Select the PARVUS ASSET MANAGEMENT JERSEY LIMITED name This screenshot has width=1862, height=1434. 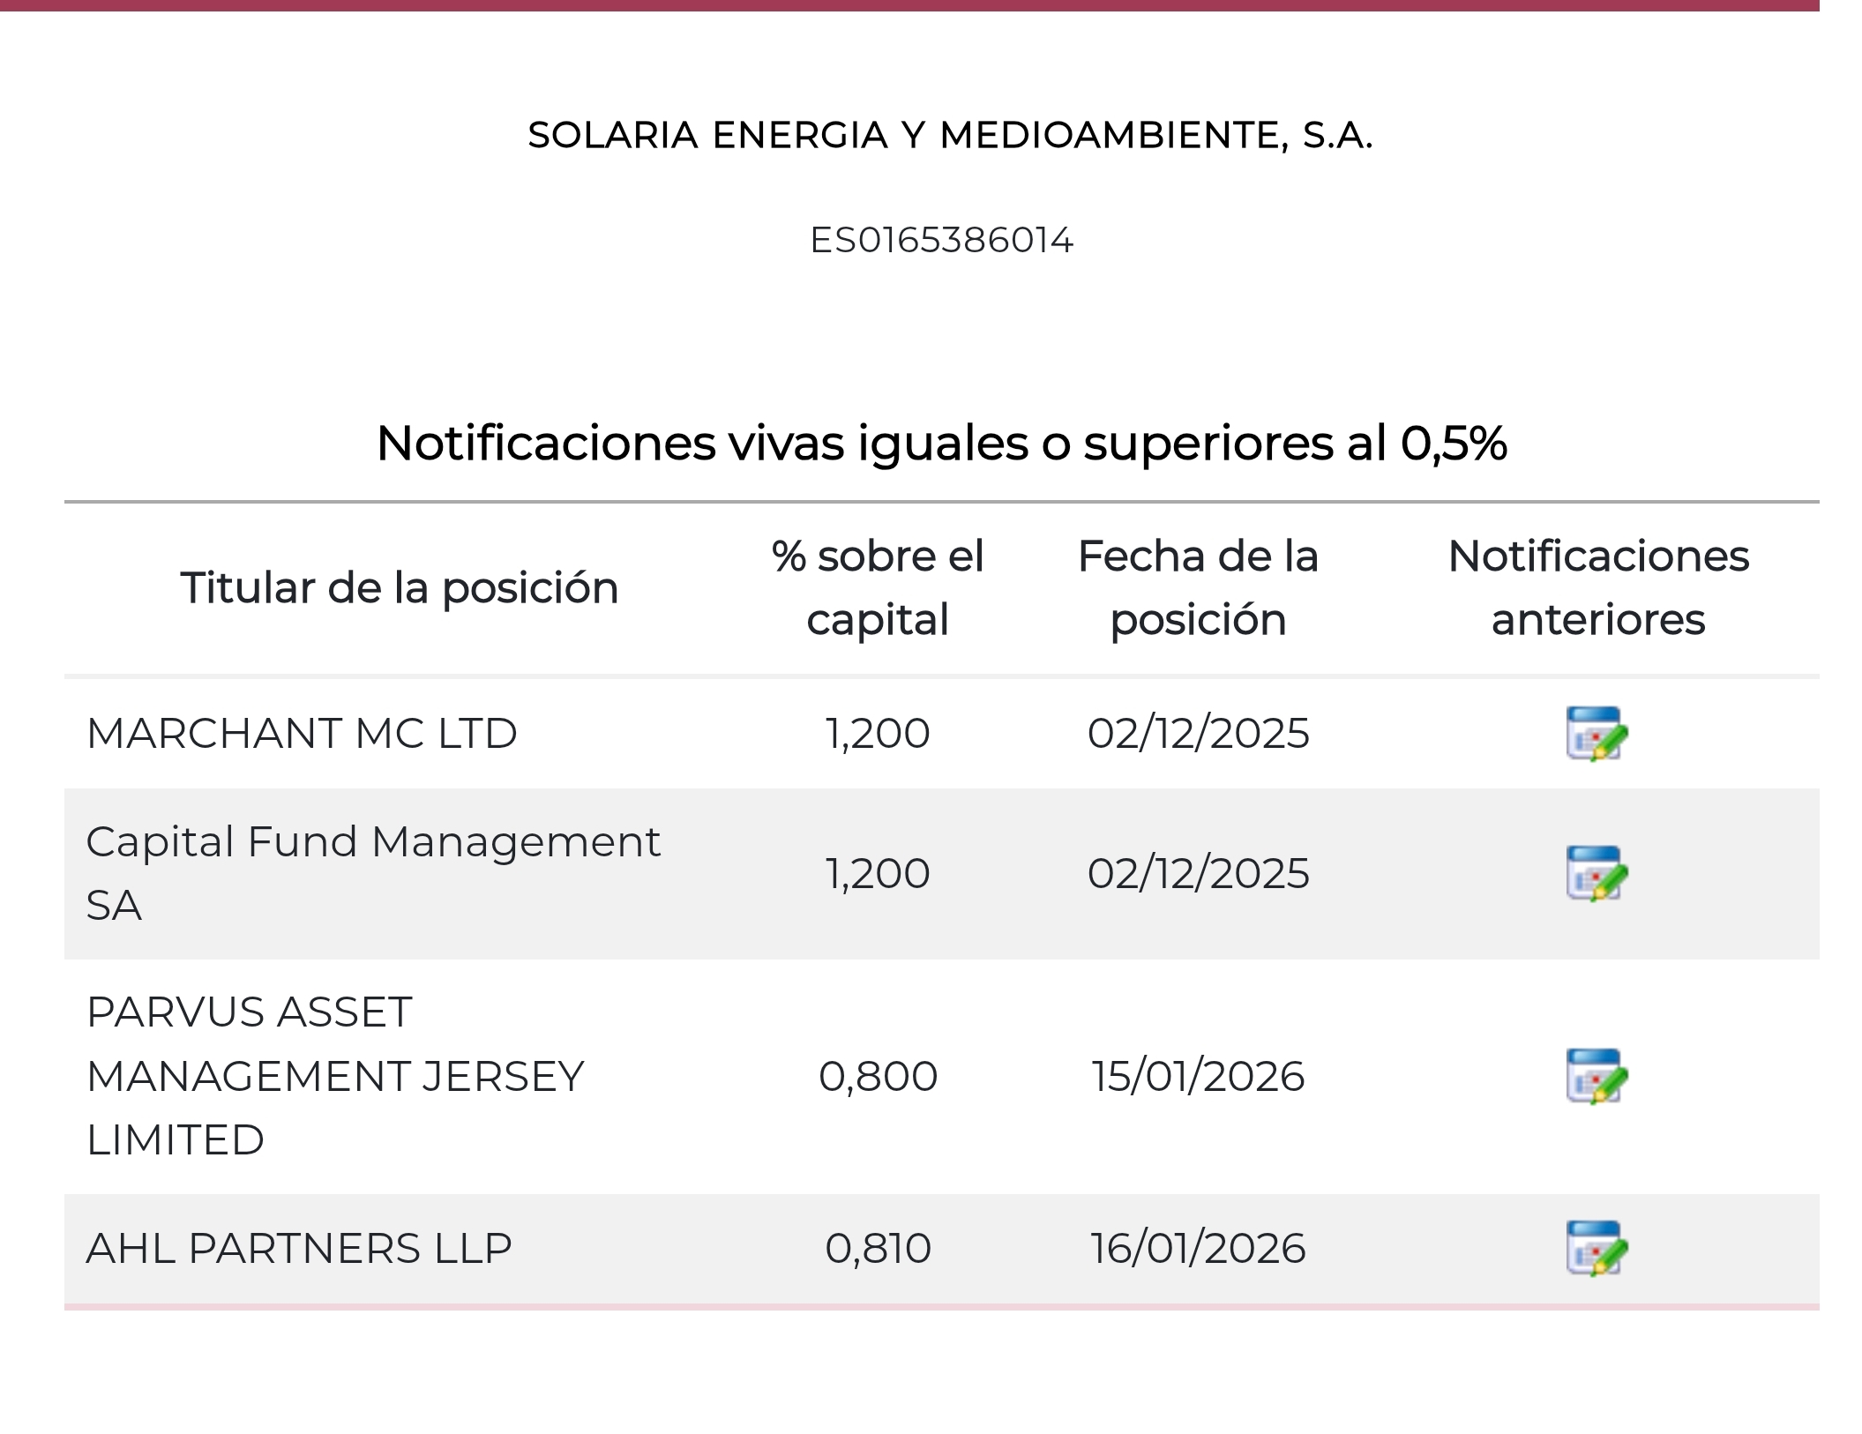(x=335, y=1076)
